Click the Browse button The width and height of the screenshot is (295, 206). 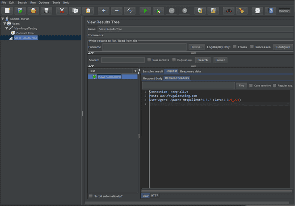(x=197, y=47)
